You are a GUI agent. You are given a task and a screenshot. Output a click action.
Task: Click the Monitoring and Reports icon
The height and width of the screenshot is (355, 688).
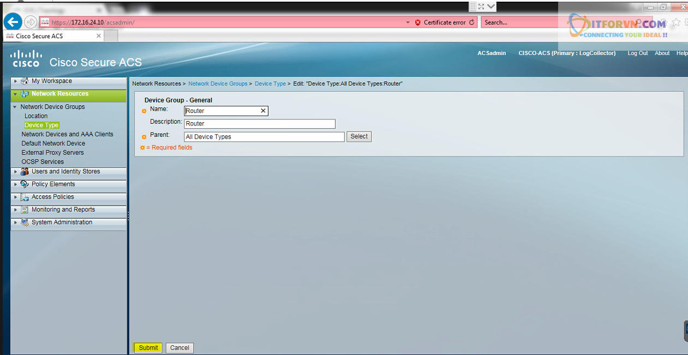25,210
